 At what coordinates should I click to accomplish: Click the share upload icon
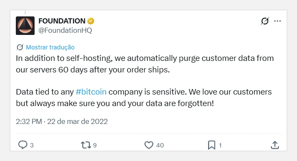275,145
